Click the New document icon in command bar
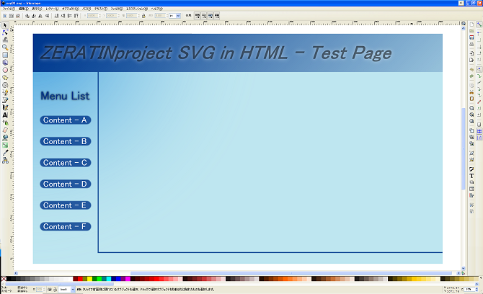 471,24
